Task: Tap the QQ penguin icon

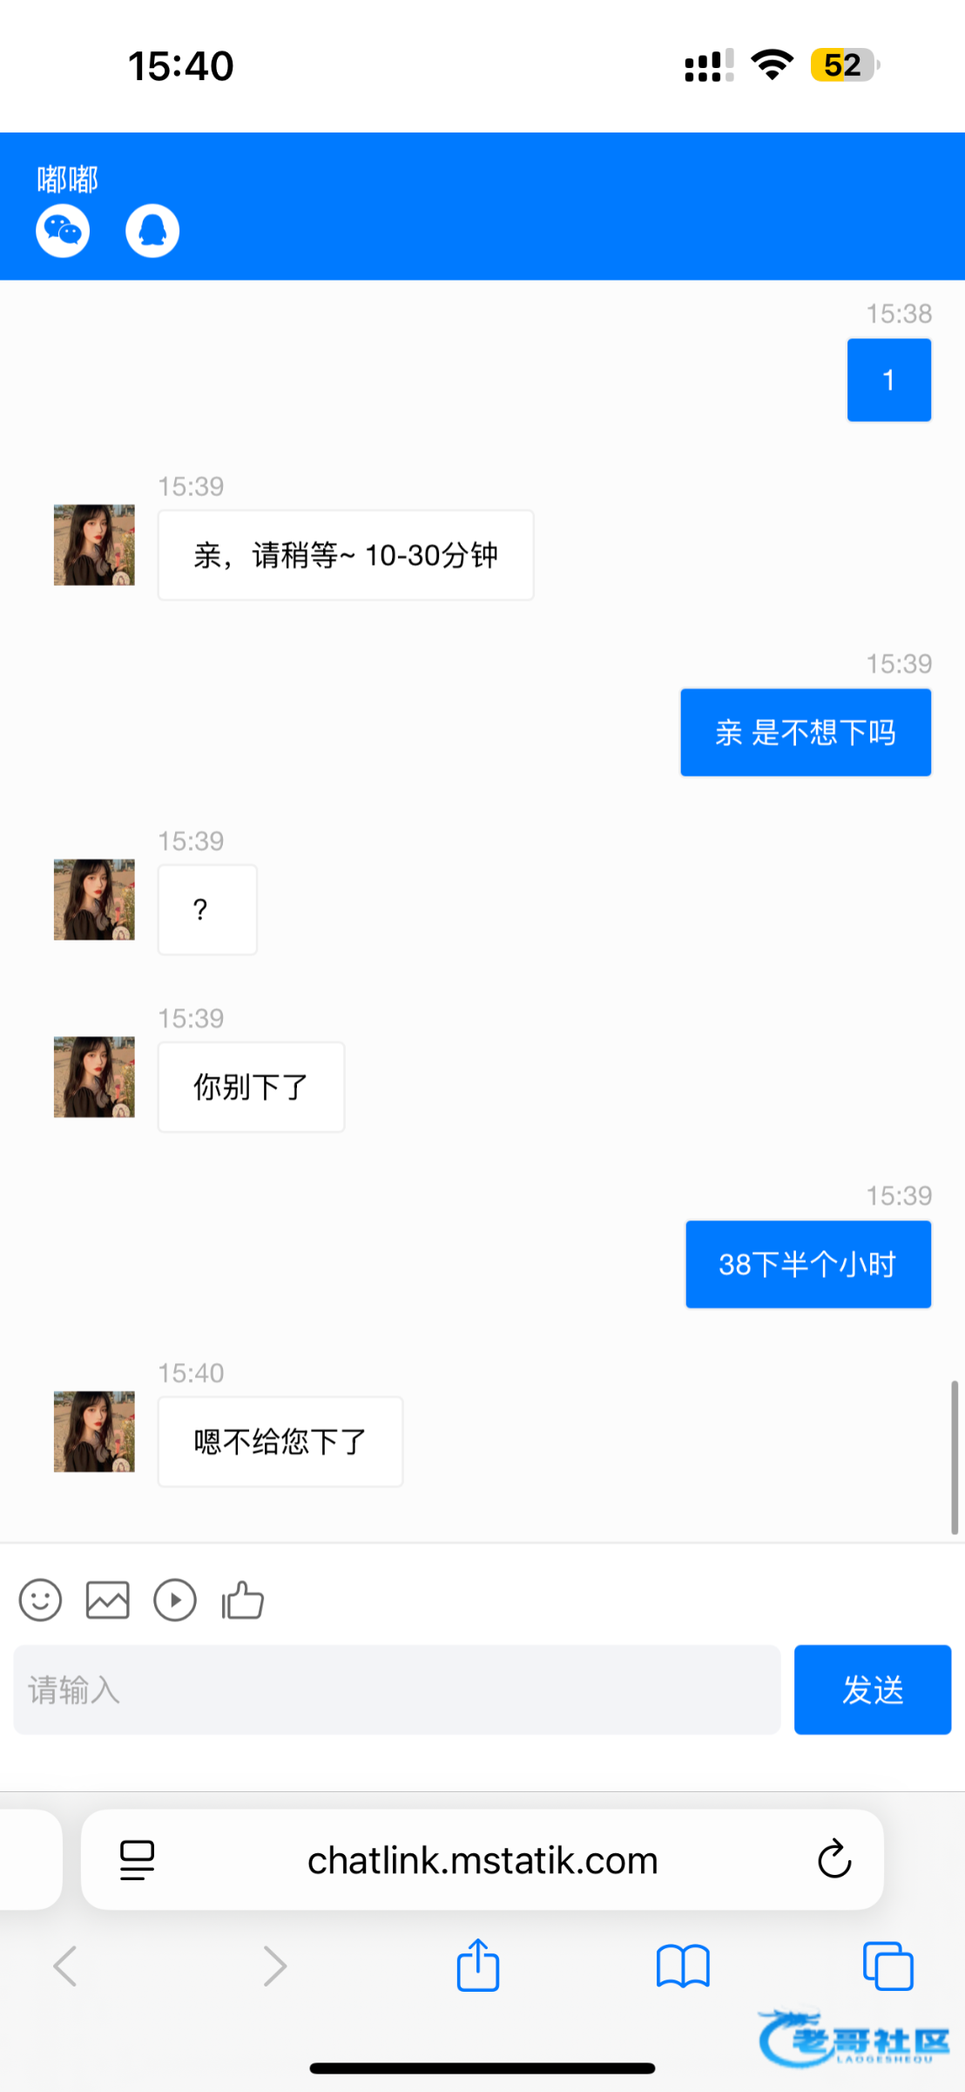Action: [x=152, y=231]
